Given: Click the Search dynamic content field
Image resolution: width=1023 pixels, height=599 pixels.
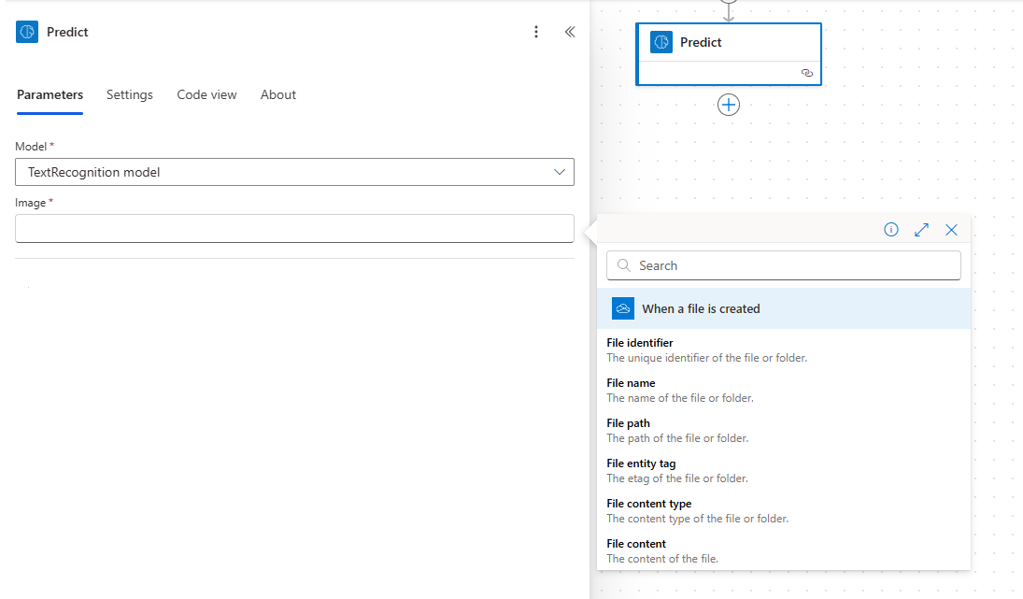Looking at the screenshot, I should tap(785, 265).
